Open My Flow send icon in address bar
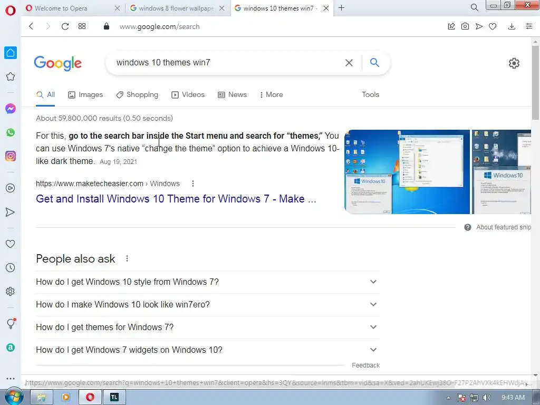 [479, 26]
